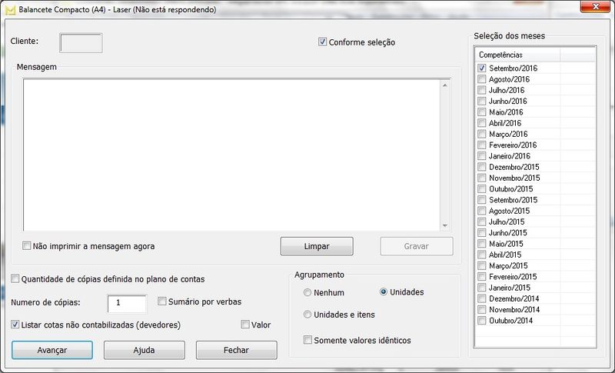615x373 pixels.
Task: Uncheck the Conforme seleção checkbox
Action: click(x=323, y=42)
